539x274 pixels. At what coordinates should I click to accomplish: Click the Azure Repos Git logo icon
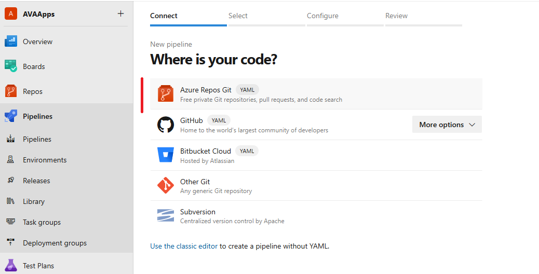(166, 94)
